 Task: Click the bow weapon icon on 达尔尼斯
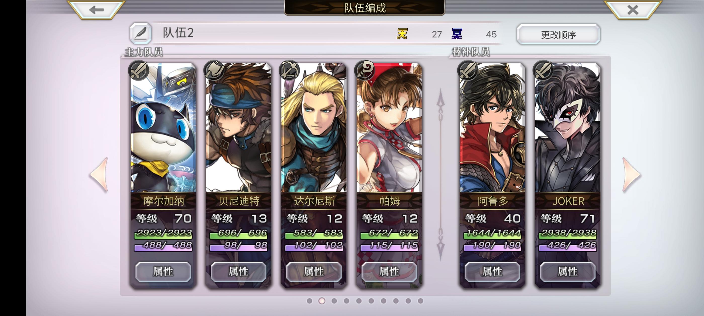(x=289, y=70)
